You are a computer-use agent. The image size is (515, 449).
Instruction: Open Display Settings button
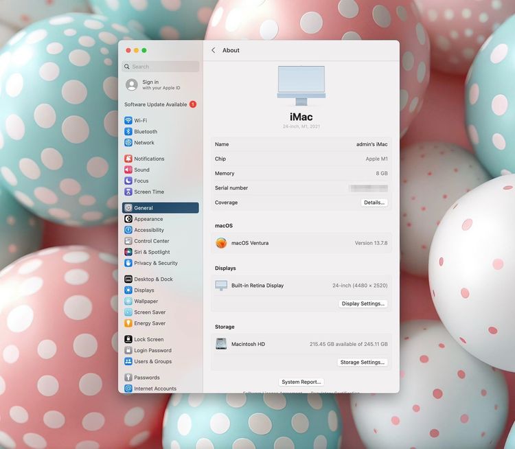point(363,303)
